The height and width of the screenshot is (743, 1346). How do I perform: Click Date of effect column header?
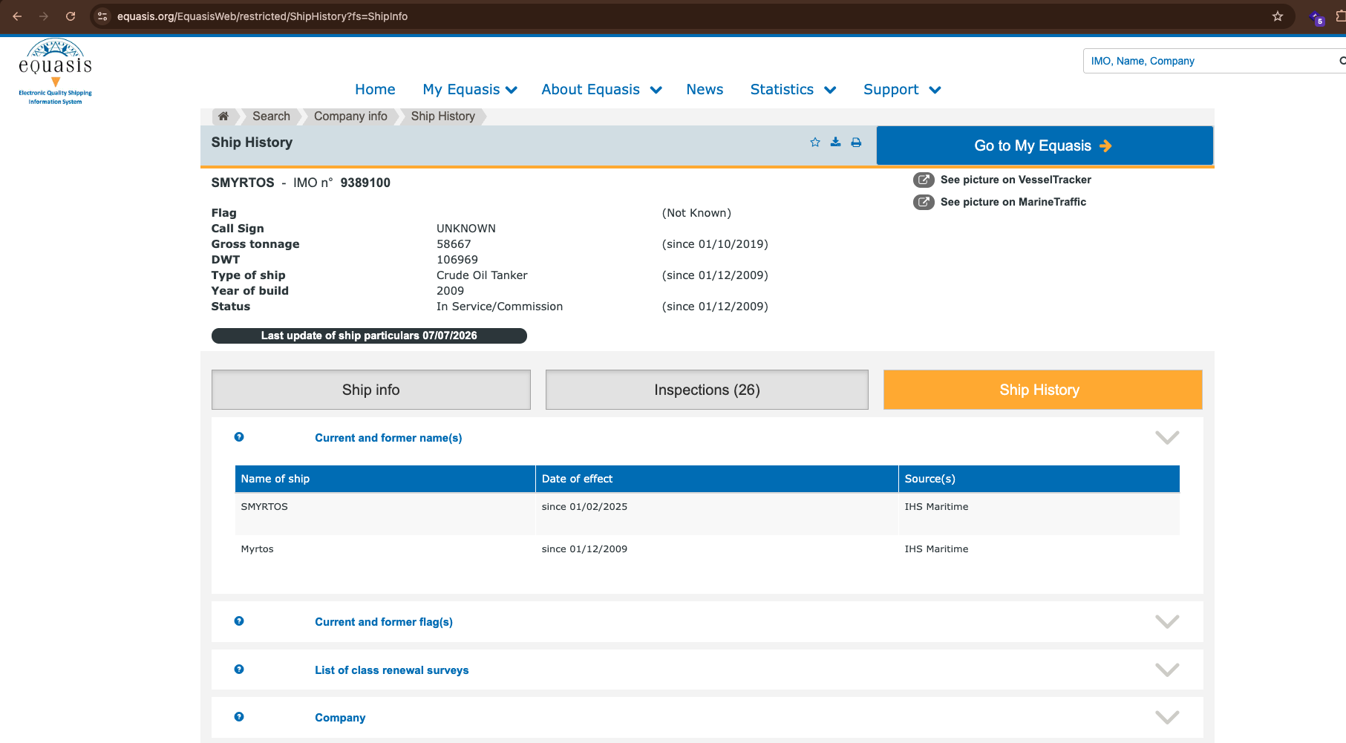[717, 479]
